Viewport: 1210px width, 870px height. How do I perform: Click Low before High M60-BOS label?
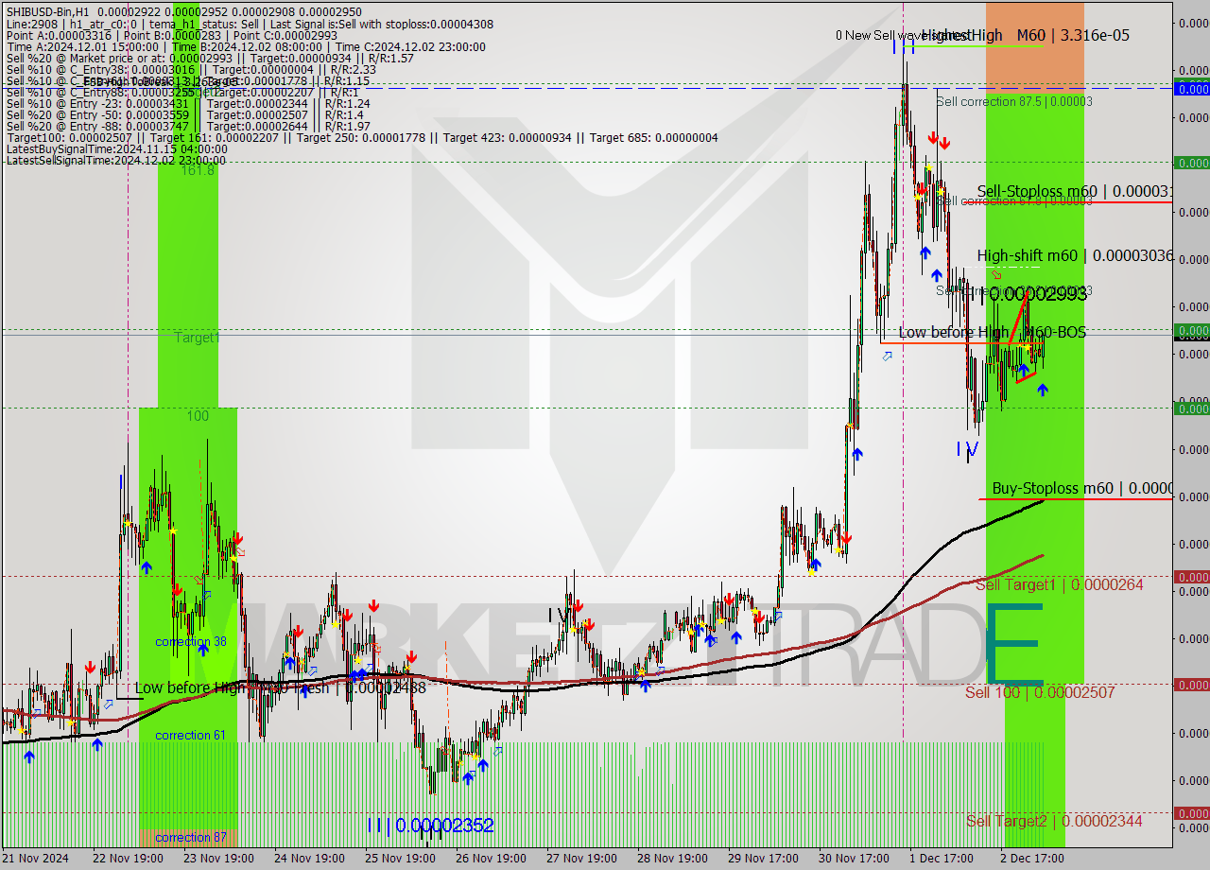(x=992, y=332)
